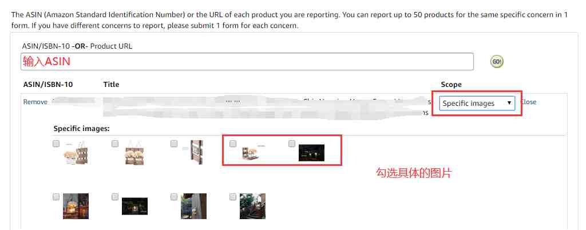Check the box beside the wooden rack image

174,144
